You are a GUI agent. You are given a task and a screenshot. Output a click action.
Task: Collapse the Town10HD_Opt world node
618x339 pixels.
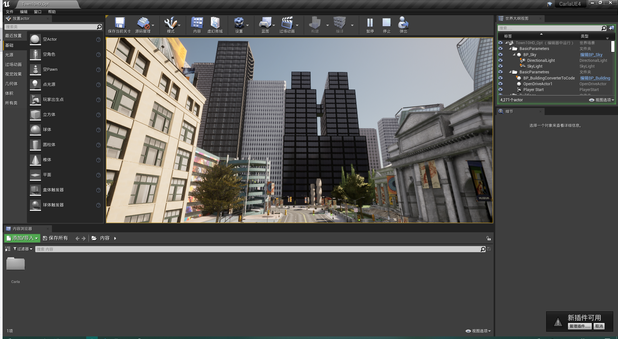pos(506,43)
